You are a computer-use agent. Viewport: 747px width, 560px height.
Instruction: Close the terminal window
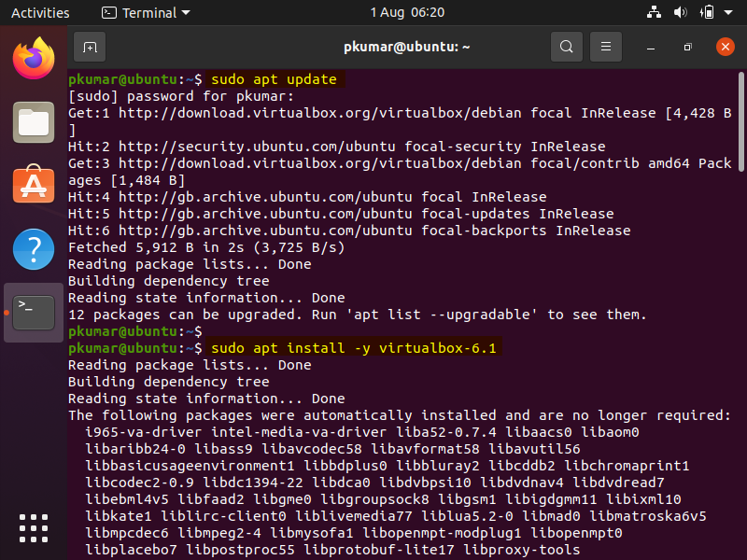point(726,47)
